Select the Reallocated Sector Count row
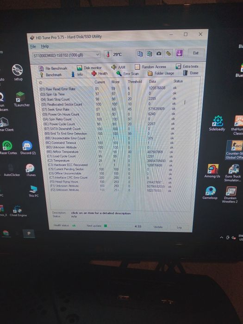243x324 pixels. (109, 104)
